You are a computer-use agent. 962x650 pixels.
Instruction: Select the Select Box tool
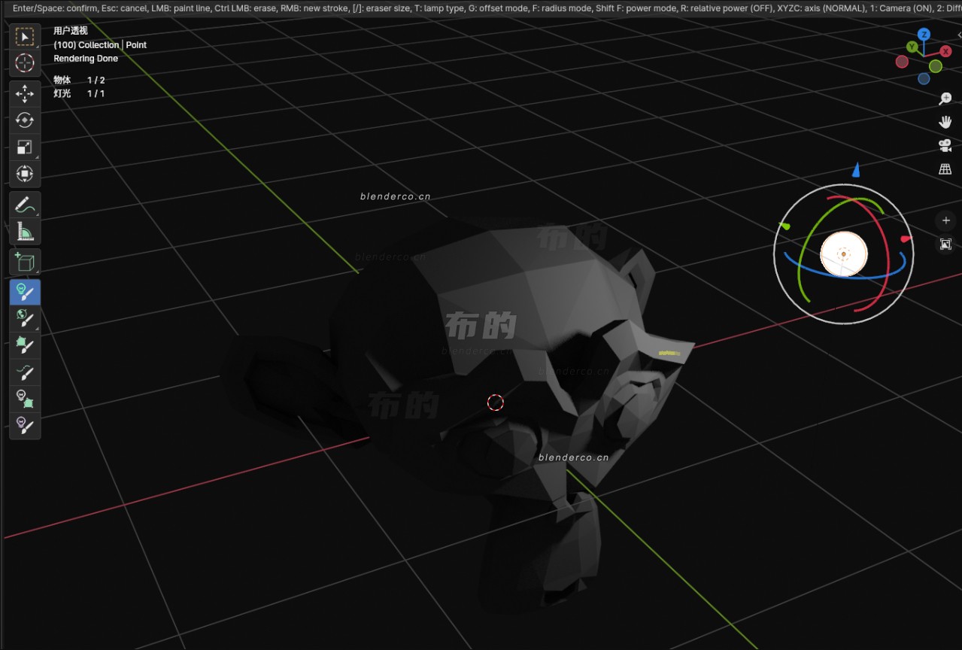coord(25,37)
